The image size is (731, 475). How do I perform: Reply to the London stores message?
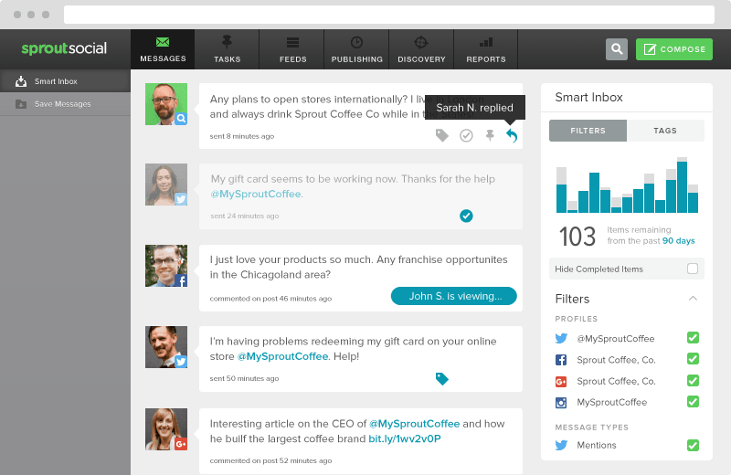[512, 135]
